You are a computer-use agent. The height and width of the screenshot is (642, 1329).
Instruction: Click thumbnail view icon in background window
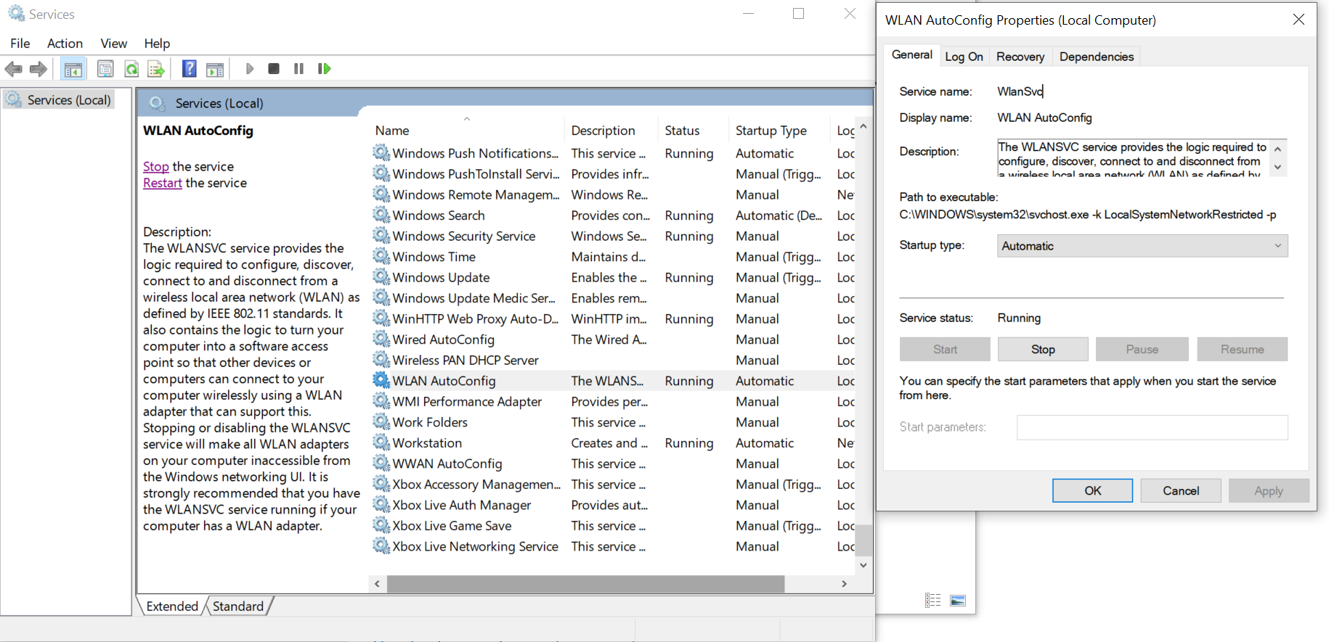point(958,600)
